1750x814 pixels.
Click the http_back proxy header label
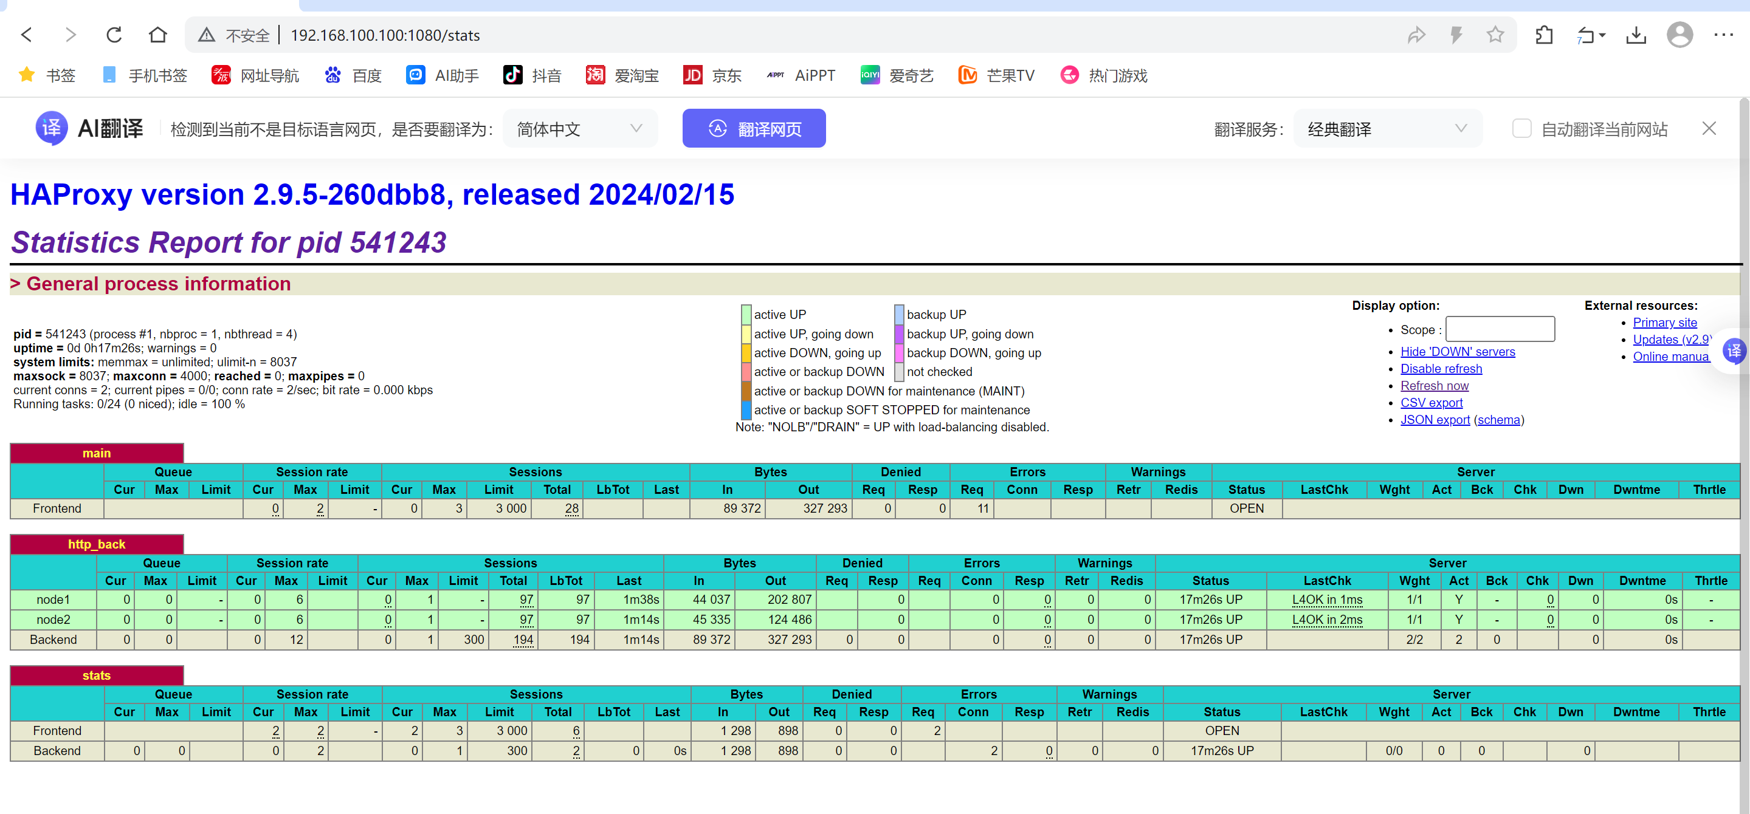[x=97, y=544]
